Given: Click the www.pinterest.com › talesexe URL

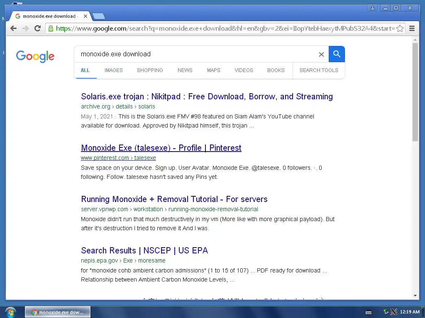Looking at the screenshot, I should [118, 158].
